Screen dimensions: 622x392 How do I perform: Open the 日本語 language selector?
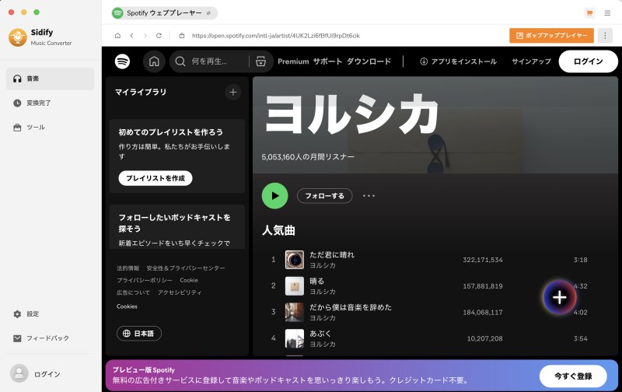[139, 334]
